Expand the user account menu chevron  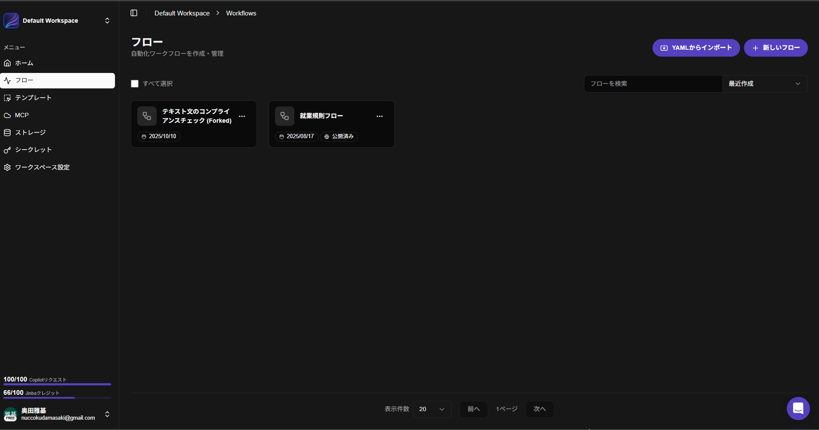107,414
